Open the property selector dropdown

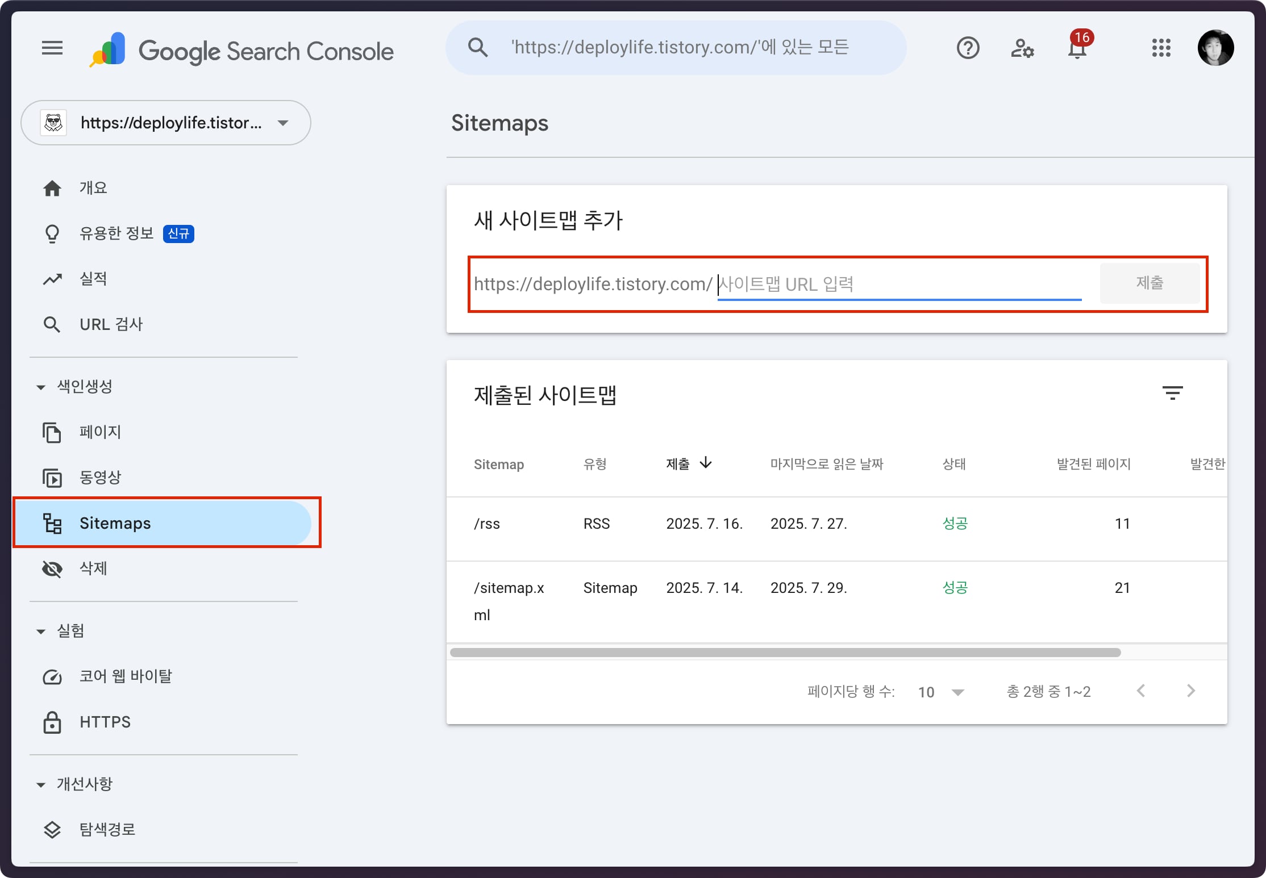[282, 123]
